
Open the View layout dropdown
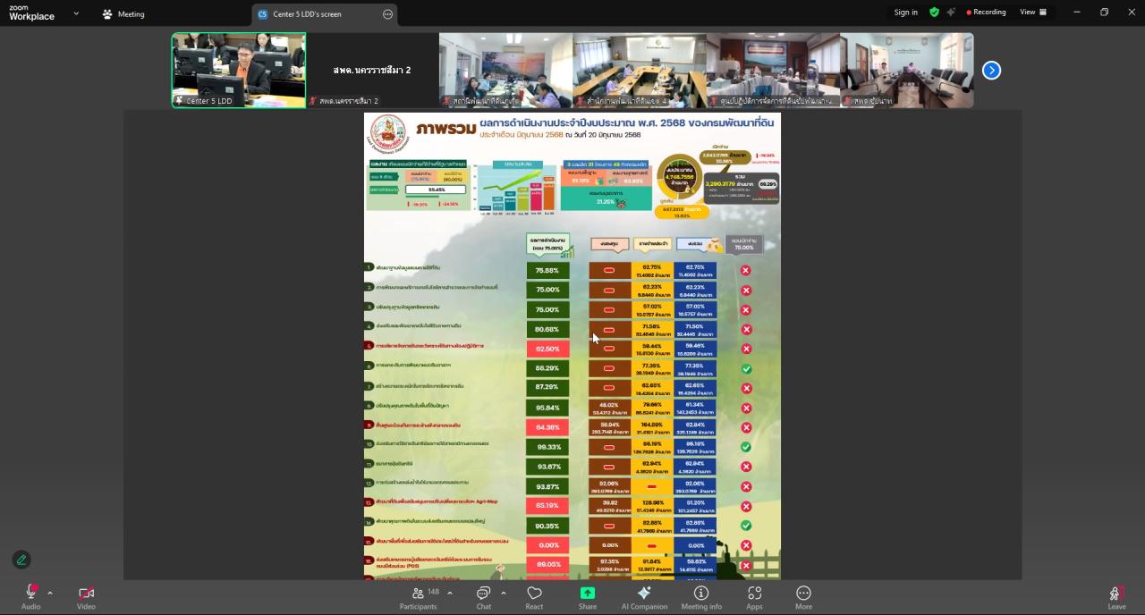coord(1032,13)
